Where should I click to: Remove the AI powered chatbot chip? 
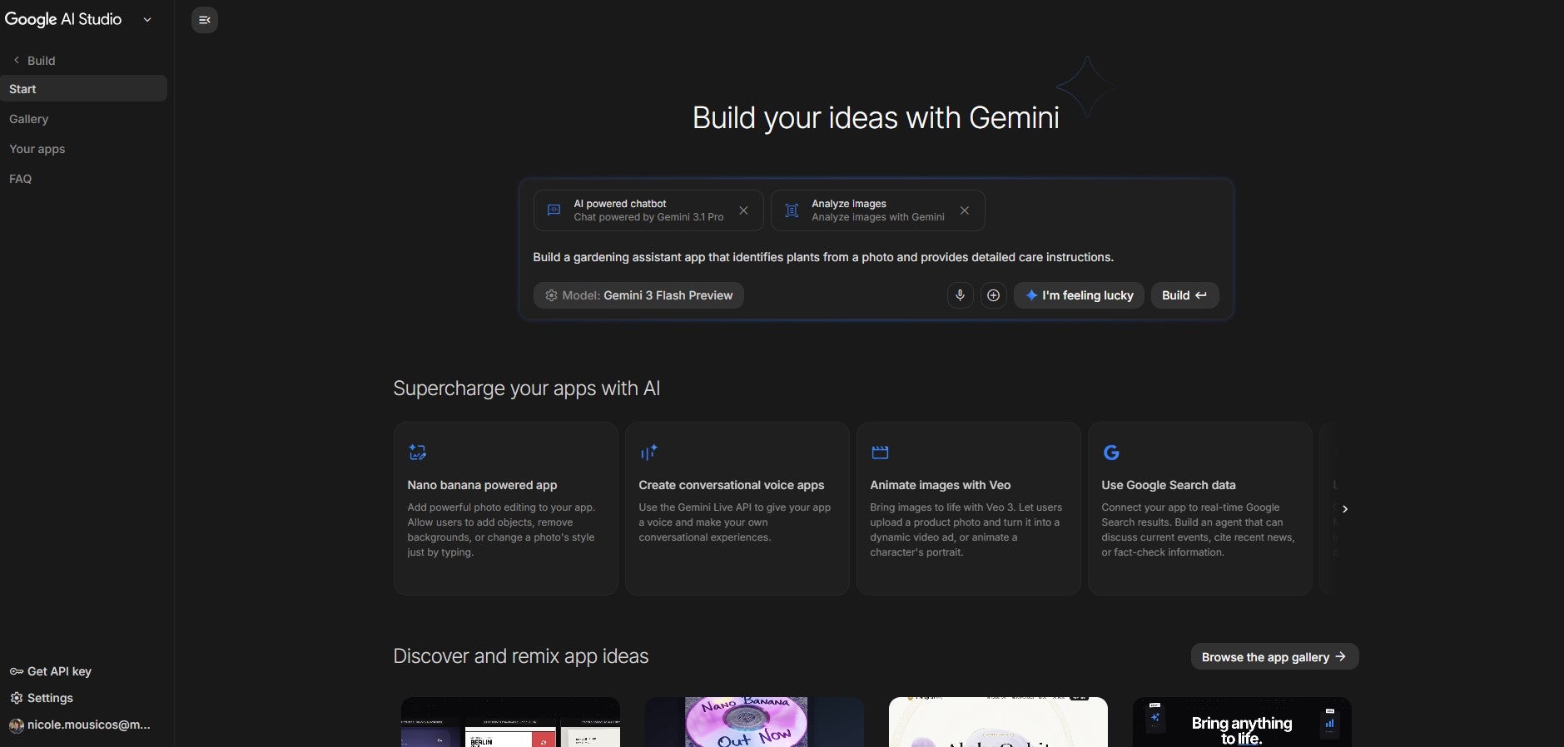point(743,210)
